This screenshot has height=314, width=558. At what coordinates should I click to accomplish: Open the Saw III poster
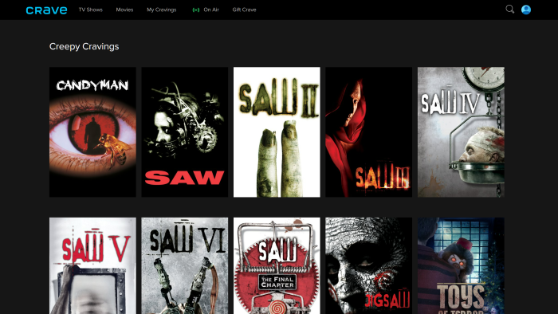click(x=368, y=132)
